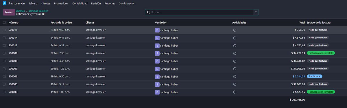Click the gear icon beside Cotizaciones y ventas
Screen dimensions: 347x108
coord(43,14)
